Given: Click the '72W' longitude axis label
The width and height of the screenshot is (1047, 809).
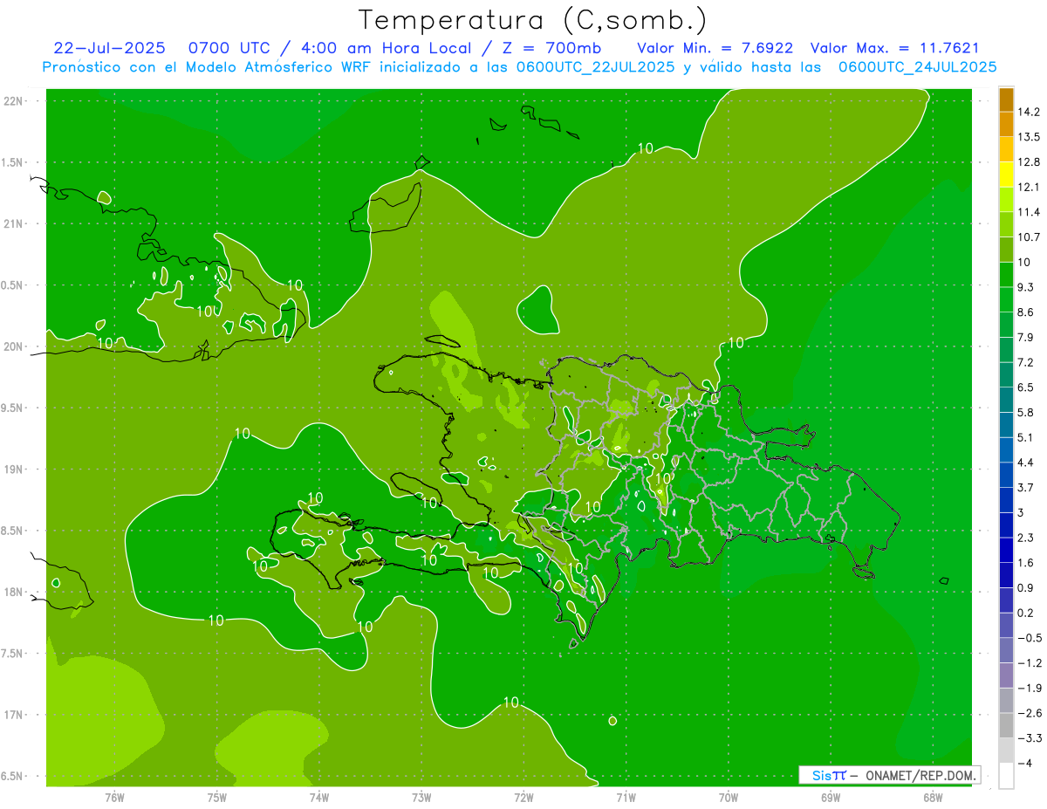Looking at the screenshot, I should 523,798.
